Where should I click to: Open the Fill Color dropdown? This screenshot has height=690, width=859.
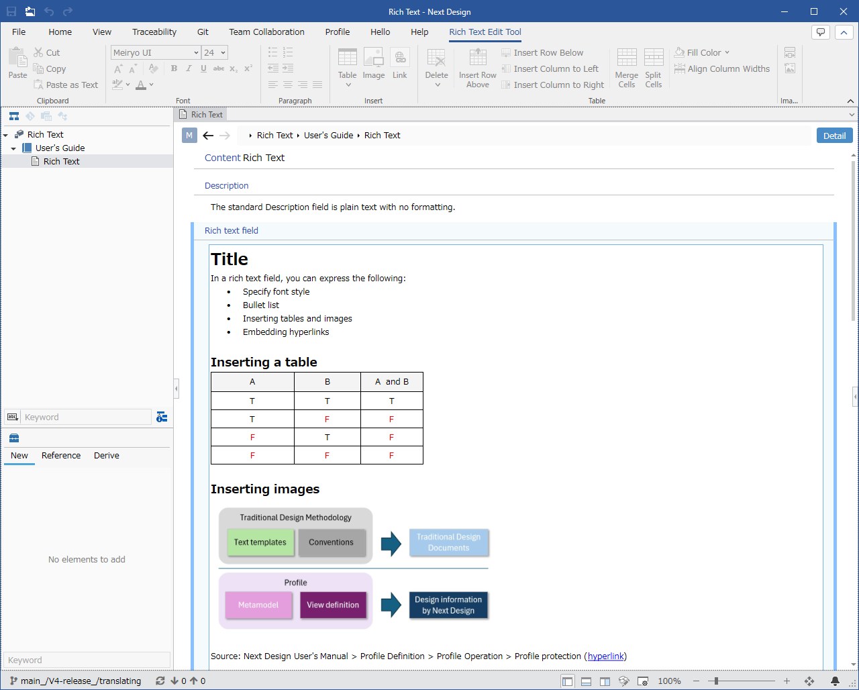click(727, 52)
